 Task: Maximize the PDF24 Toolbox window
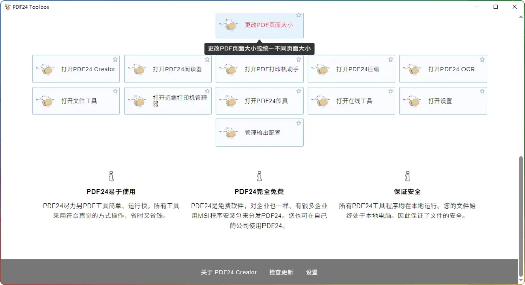(x=496, y=7)
